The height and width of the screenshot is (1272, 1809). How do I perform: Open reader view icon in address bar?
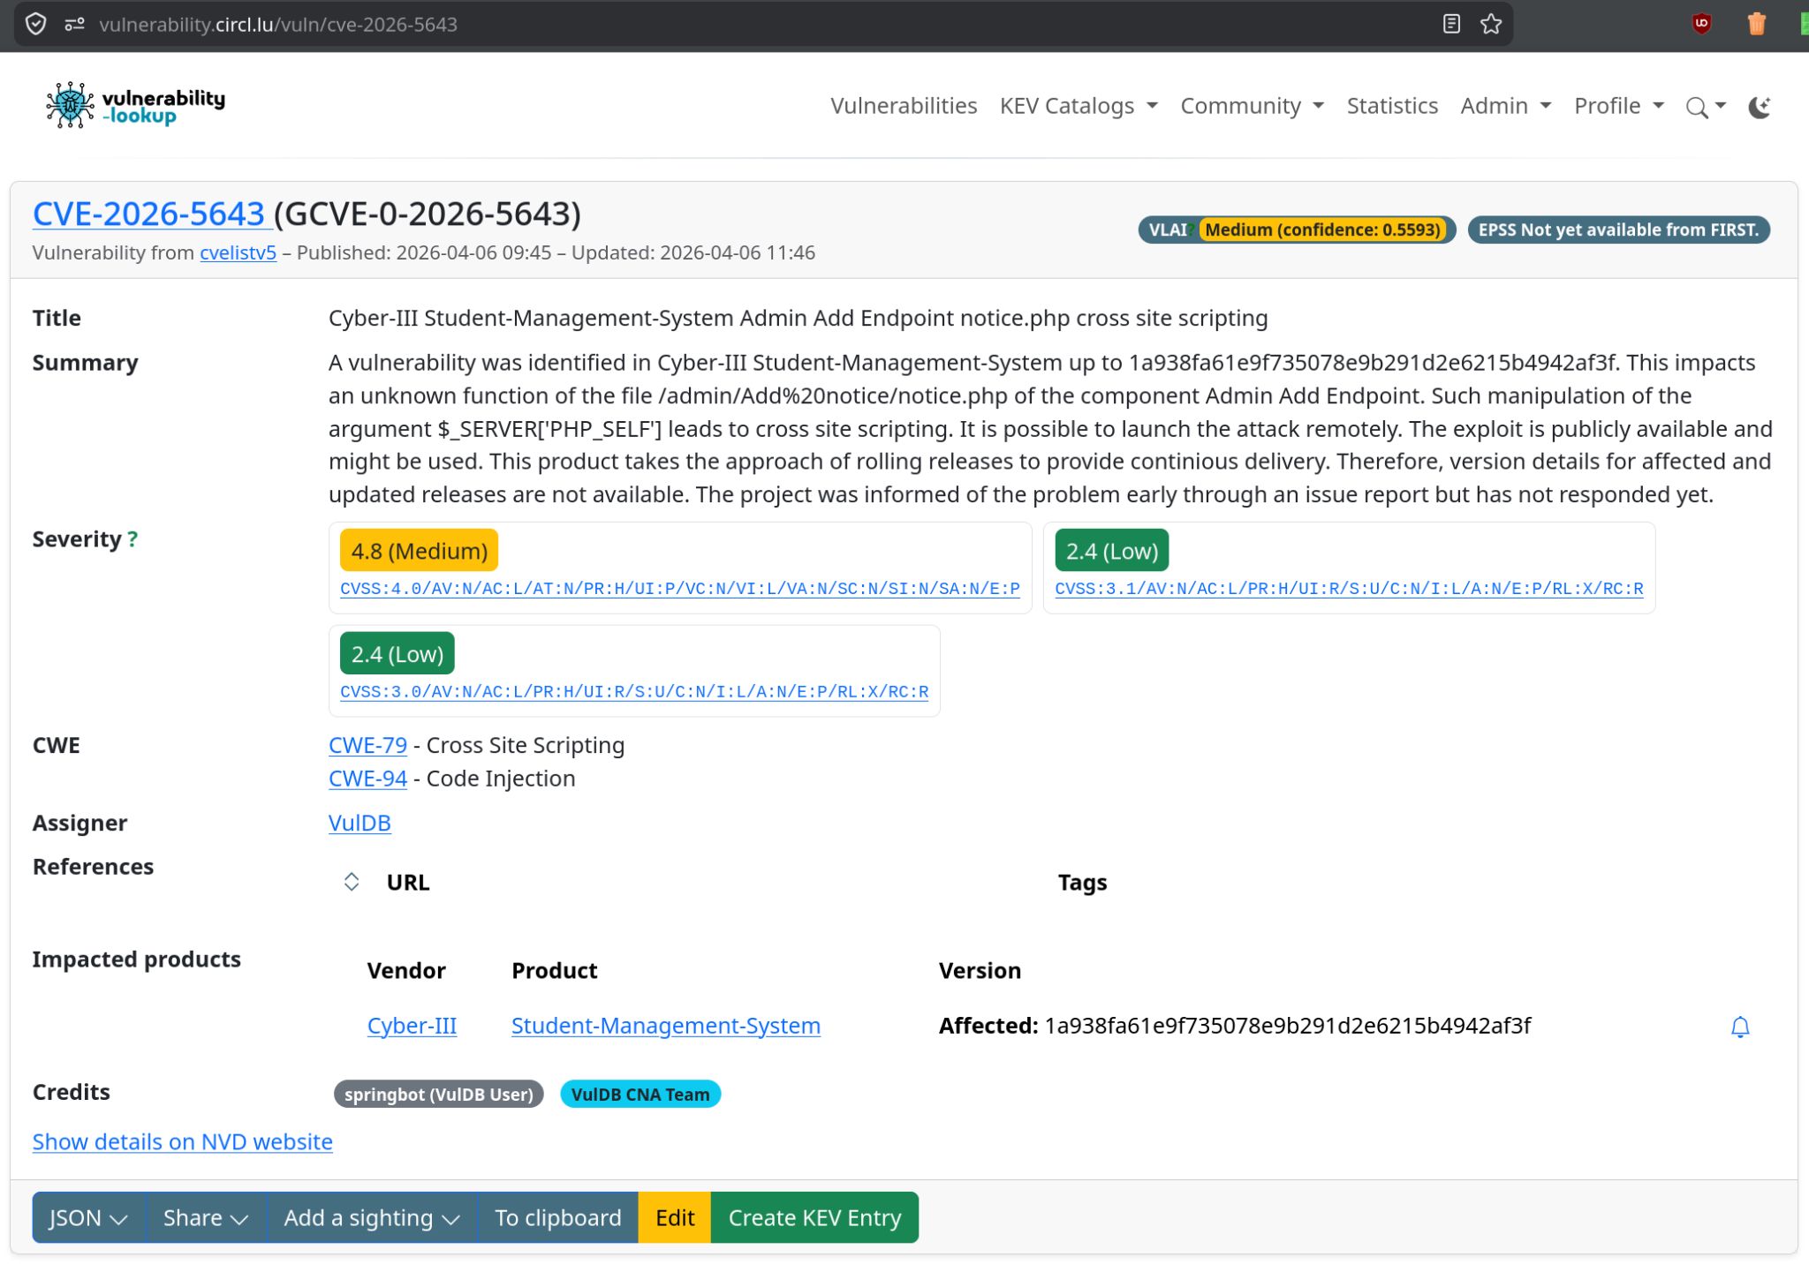pyautogui.click(x=1451, y=24)
